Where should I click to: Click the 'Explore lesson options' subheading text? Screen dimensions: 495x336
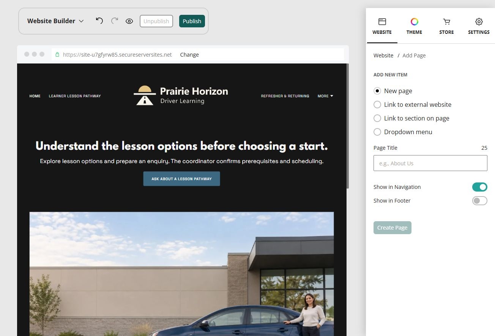181,161
